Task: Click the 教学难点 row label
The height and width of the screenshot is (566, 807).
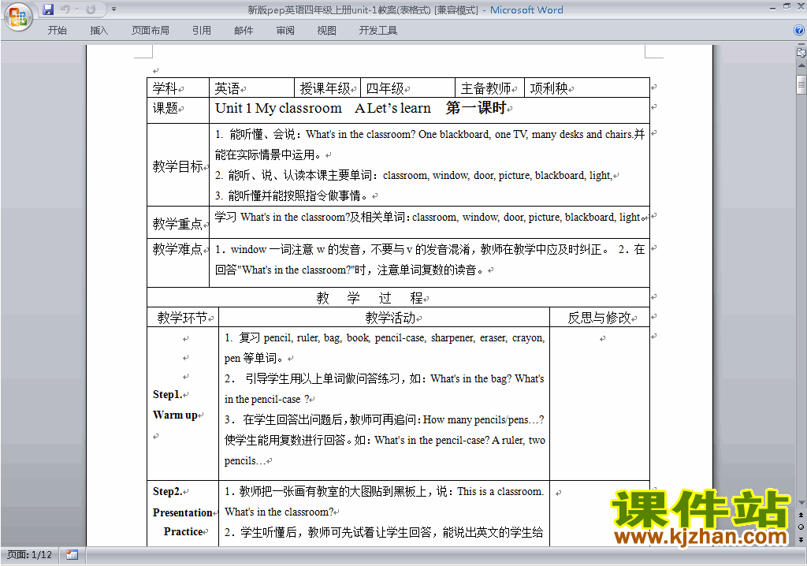Action: point(178,249)
